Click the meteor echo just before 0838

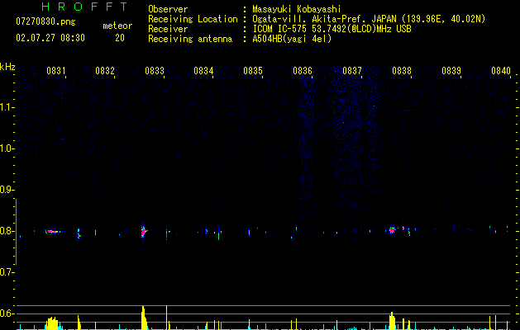(392, 229)
